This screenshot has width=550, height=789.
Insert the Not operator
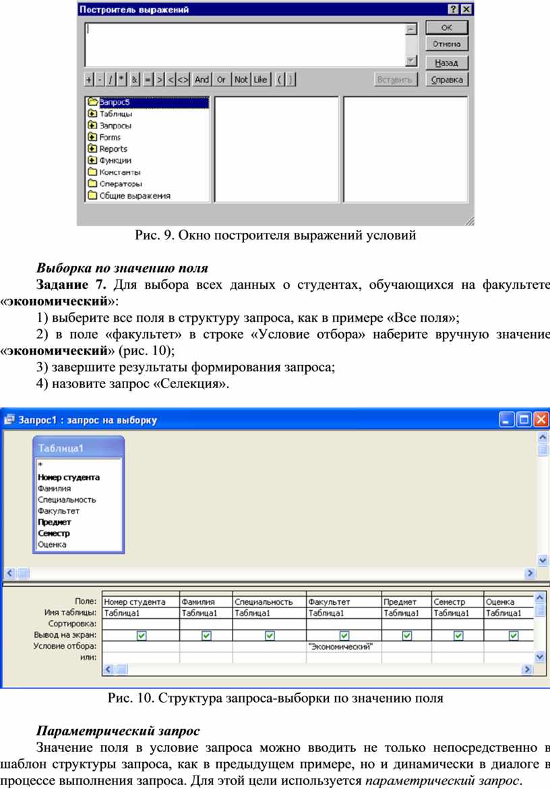241,80
